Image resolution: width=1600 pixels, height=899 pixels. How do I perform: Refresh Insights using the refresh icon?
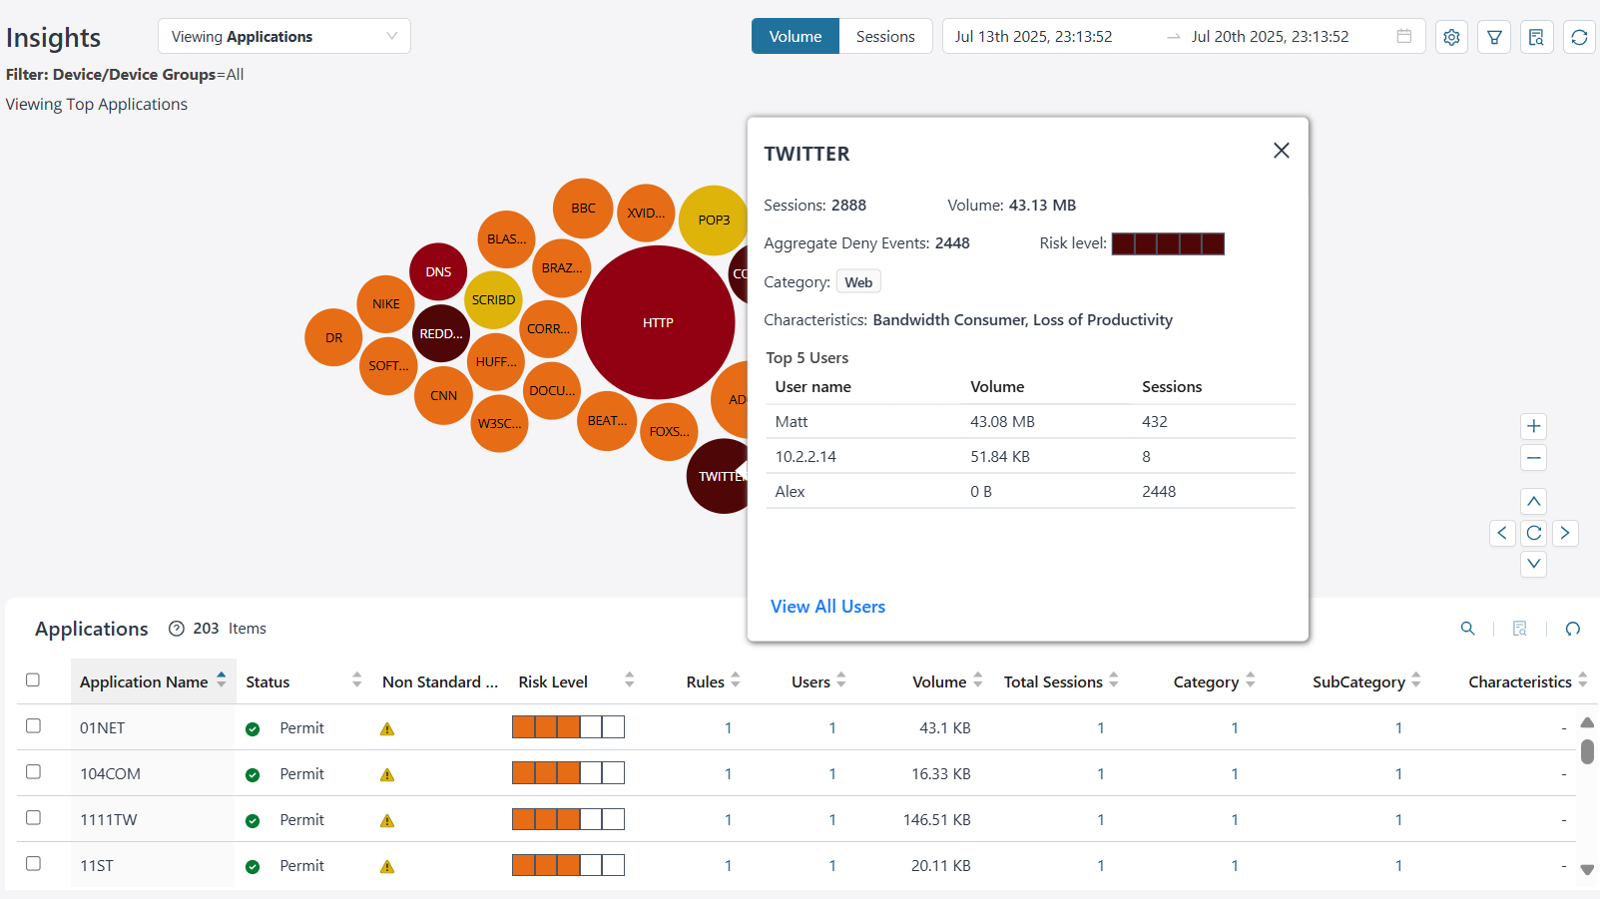pos(1579,36)
